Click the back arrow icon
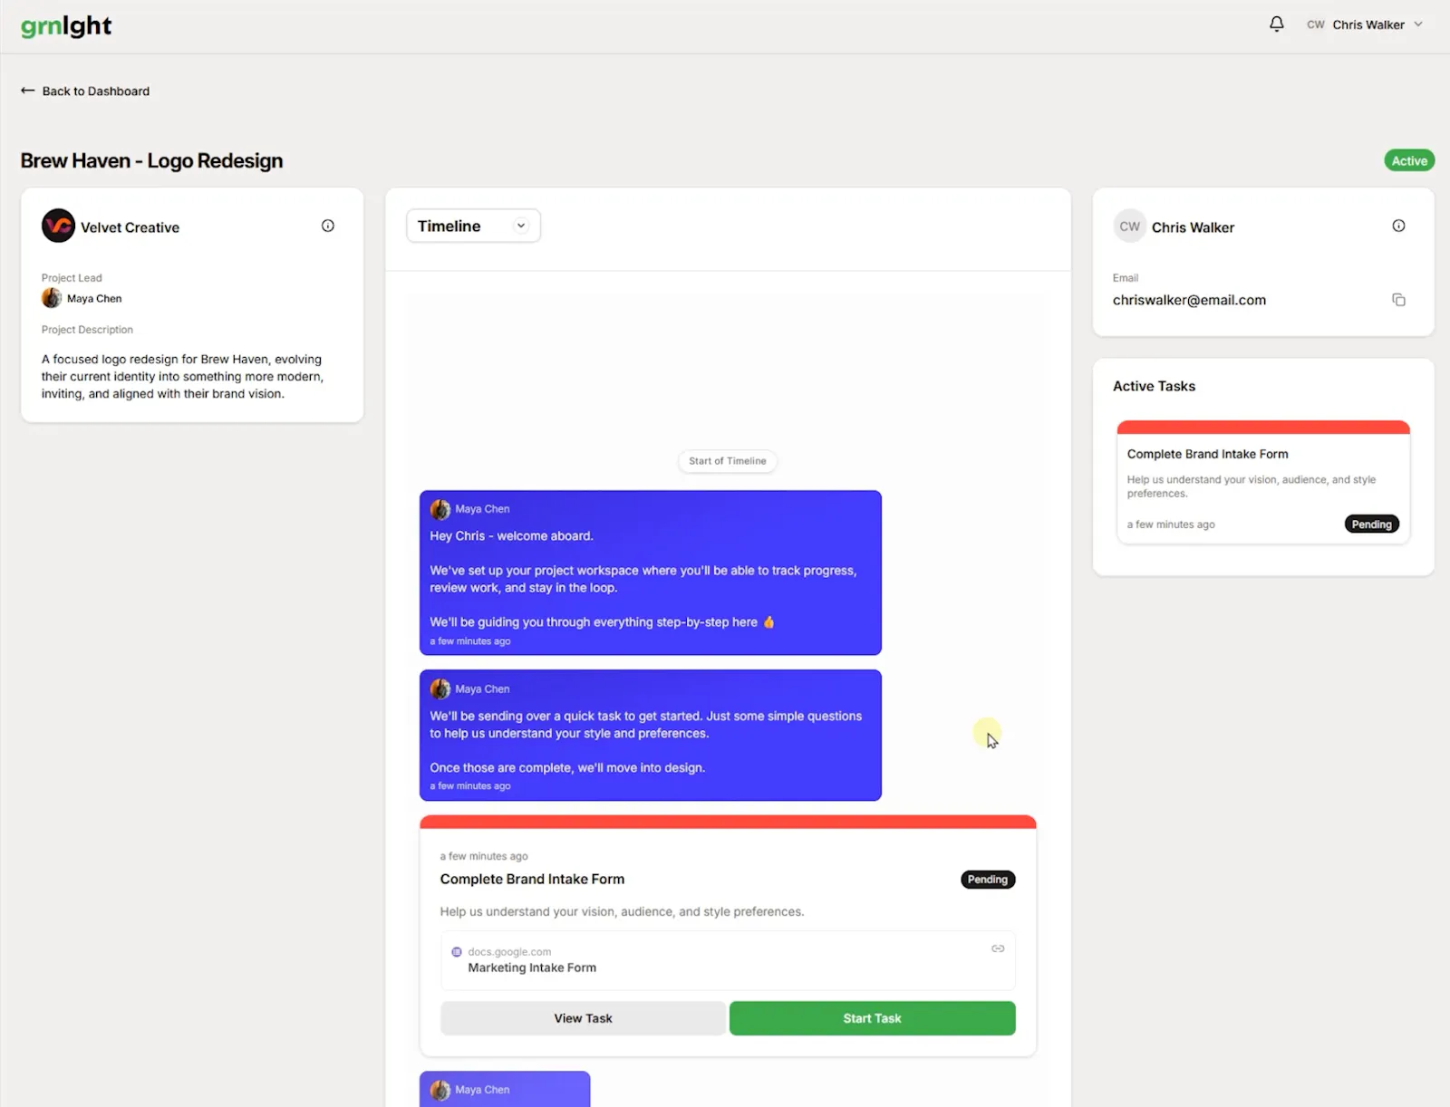 tap(28, 91)
